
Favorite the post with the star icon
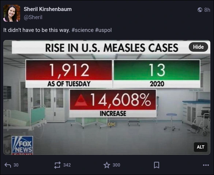click(107, 165)
